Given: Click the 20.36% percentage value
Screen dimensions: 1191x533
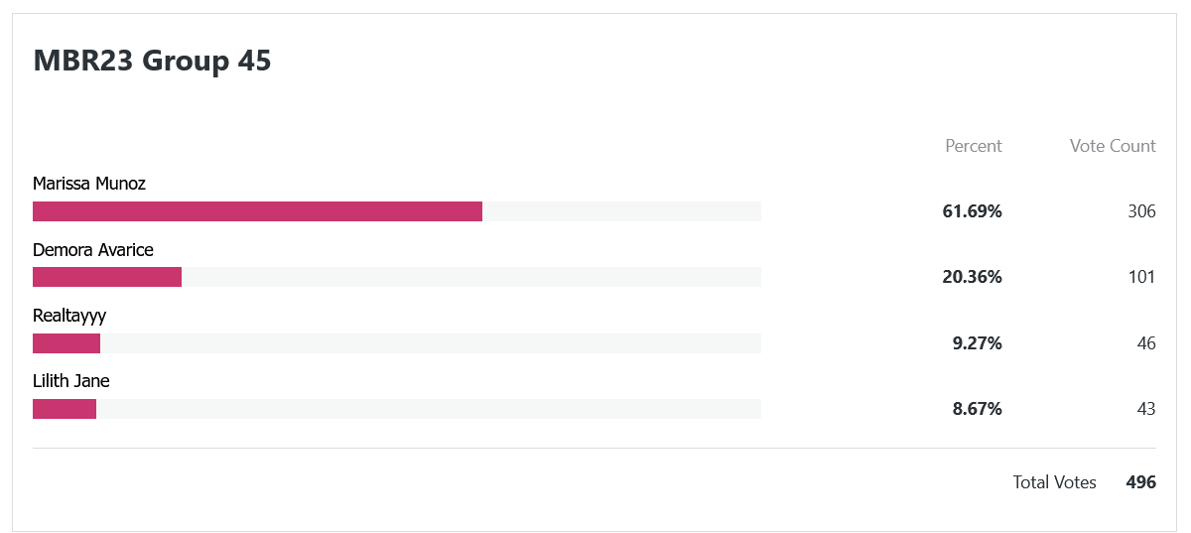Looking at the screenshot, I should [972, 277].
